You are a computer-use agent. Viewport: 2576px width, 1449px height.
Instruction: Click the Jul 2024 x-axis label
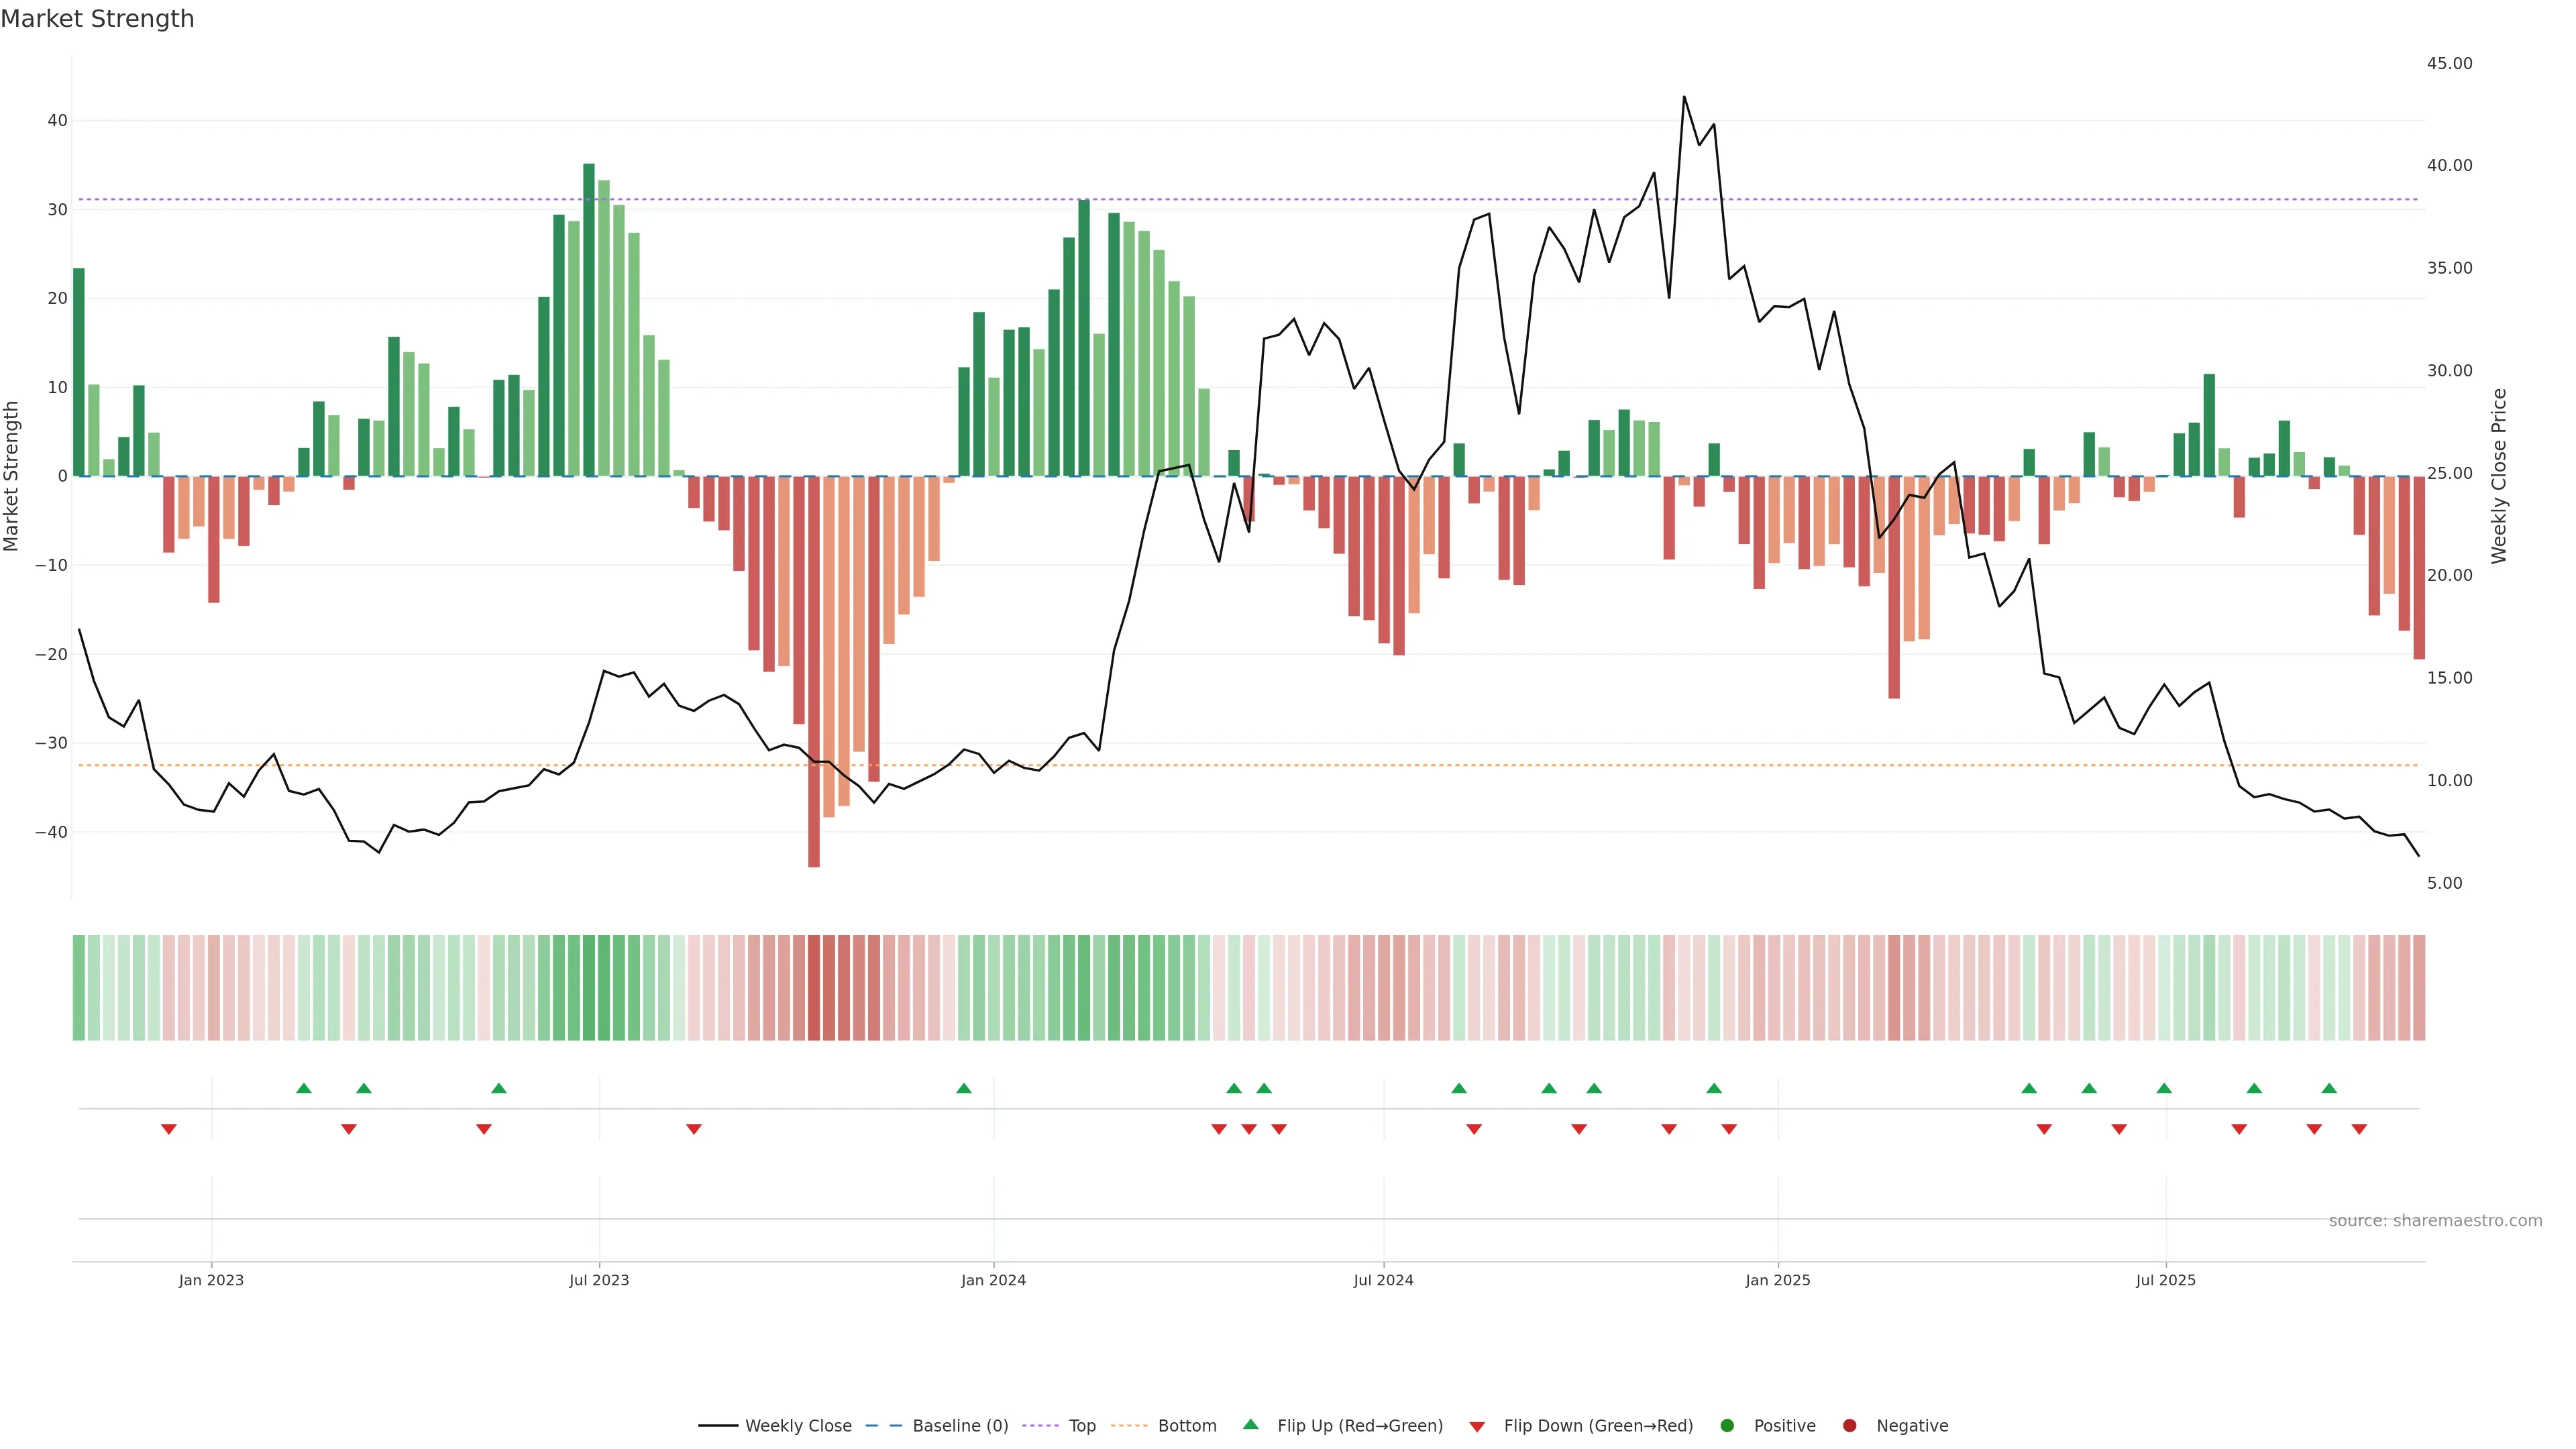coord(1383,1280)
